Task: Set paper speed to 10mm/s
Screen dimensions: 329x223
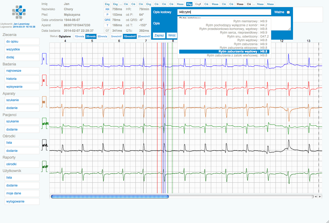Action: (79, 37)
